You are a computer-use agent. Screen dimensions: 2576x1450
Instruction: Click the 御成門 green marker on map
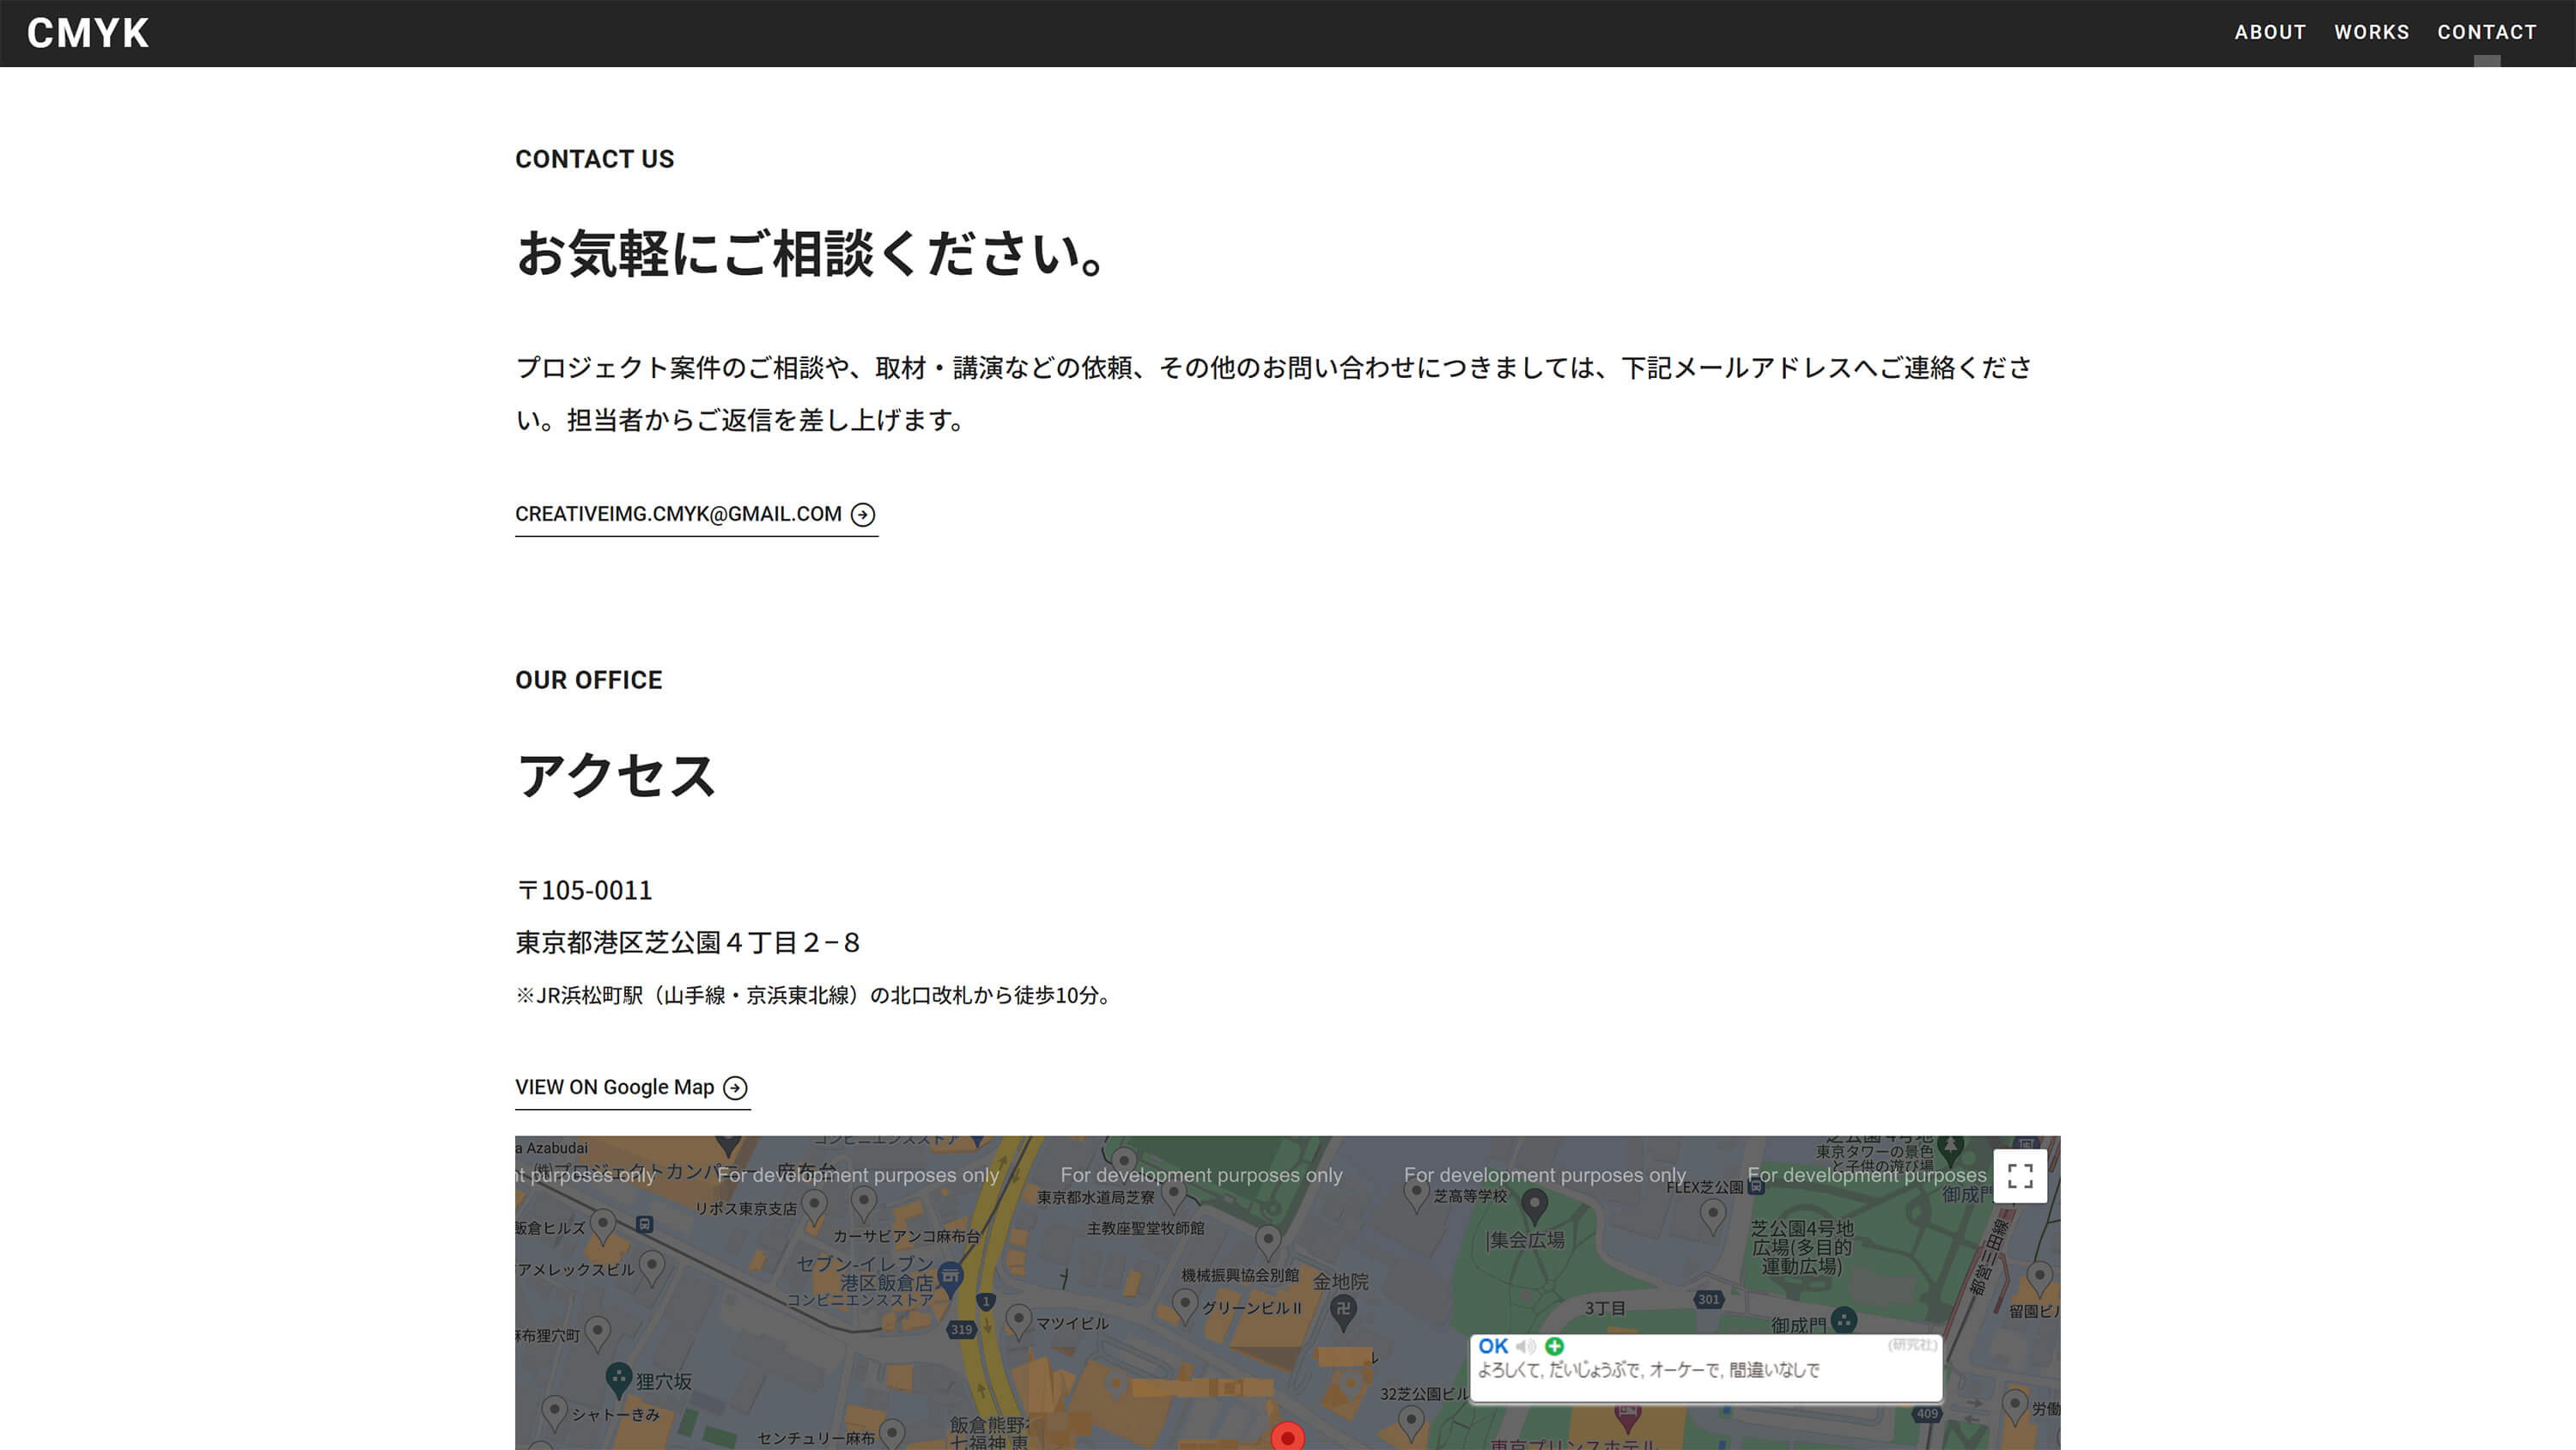point(1844,1320)
